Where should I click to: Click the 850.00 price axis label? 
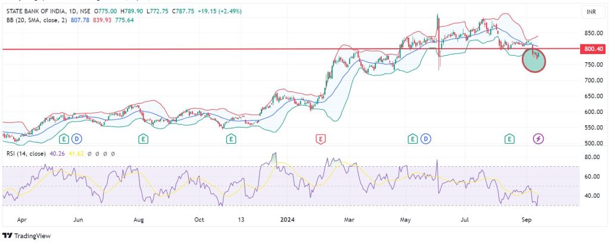[593, 33]
